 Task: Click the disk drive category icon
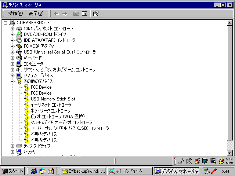(x=19, y=146)
